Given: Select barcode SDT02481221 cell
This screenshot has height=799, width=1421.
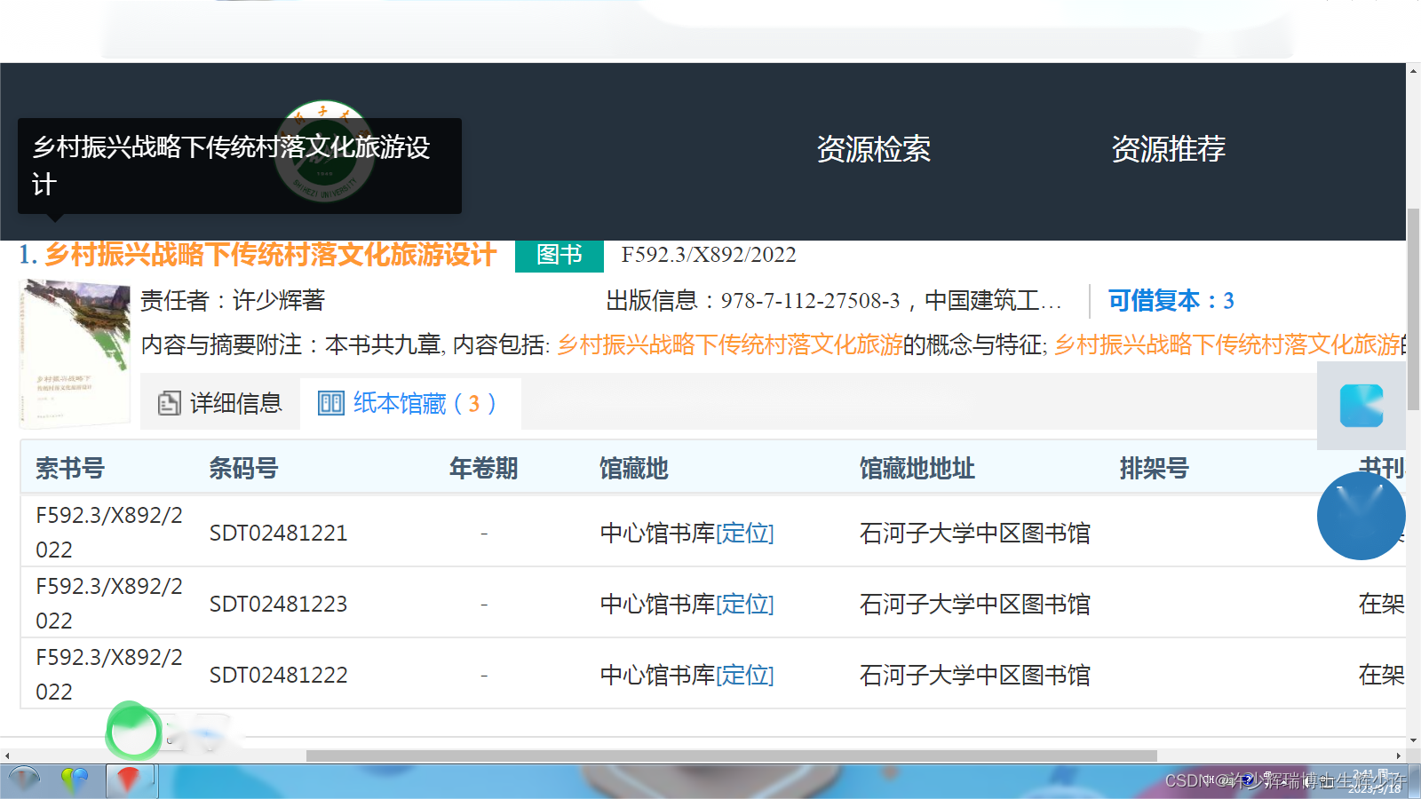Looking at the screenshot, I should 278,533.
